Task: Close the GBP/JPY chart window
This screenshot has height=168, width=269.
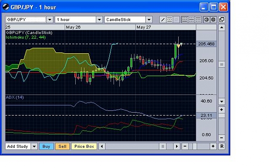Action: pos(223,7)
